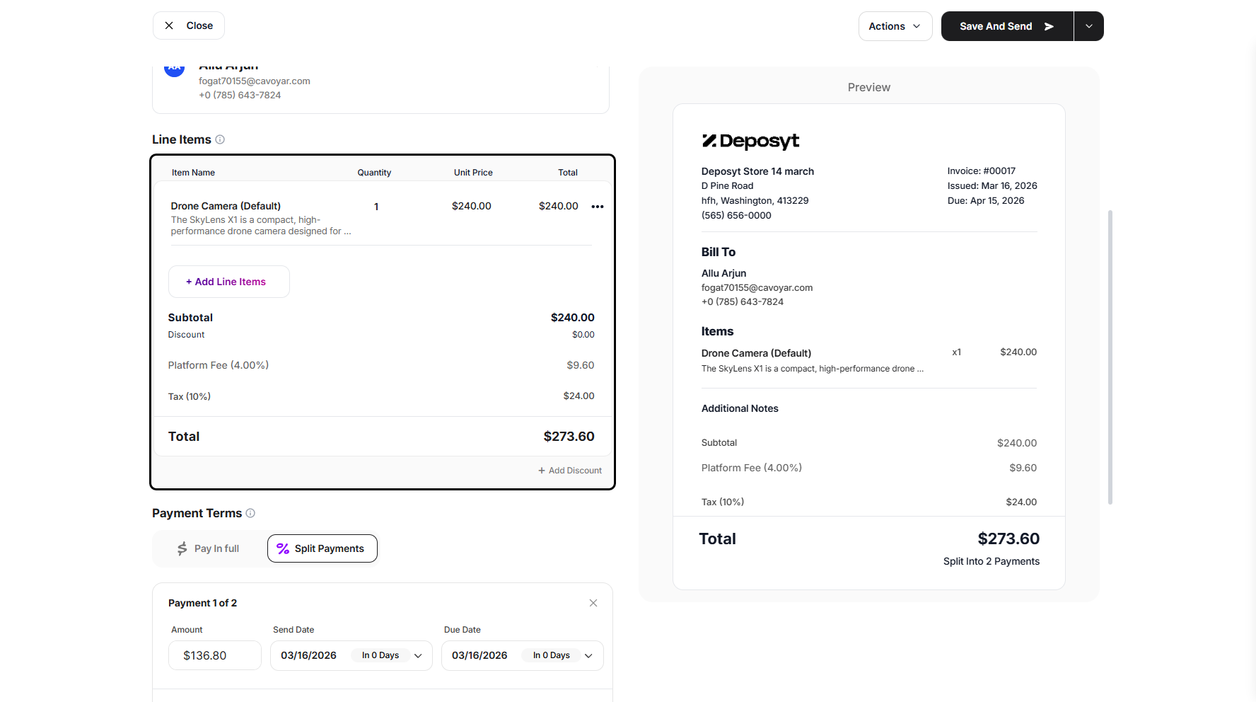Remove Payment 1 of 2 with X icon
Screen dimensions: 1256x702
(593, 603)
